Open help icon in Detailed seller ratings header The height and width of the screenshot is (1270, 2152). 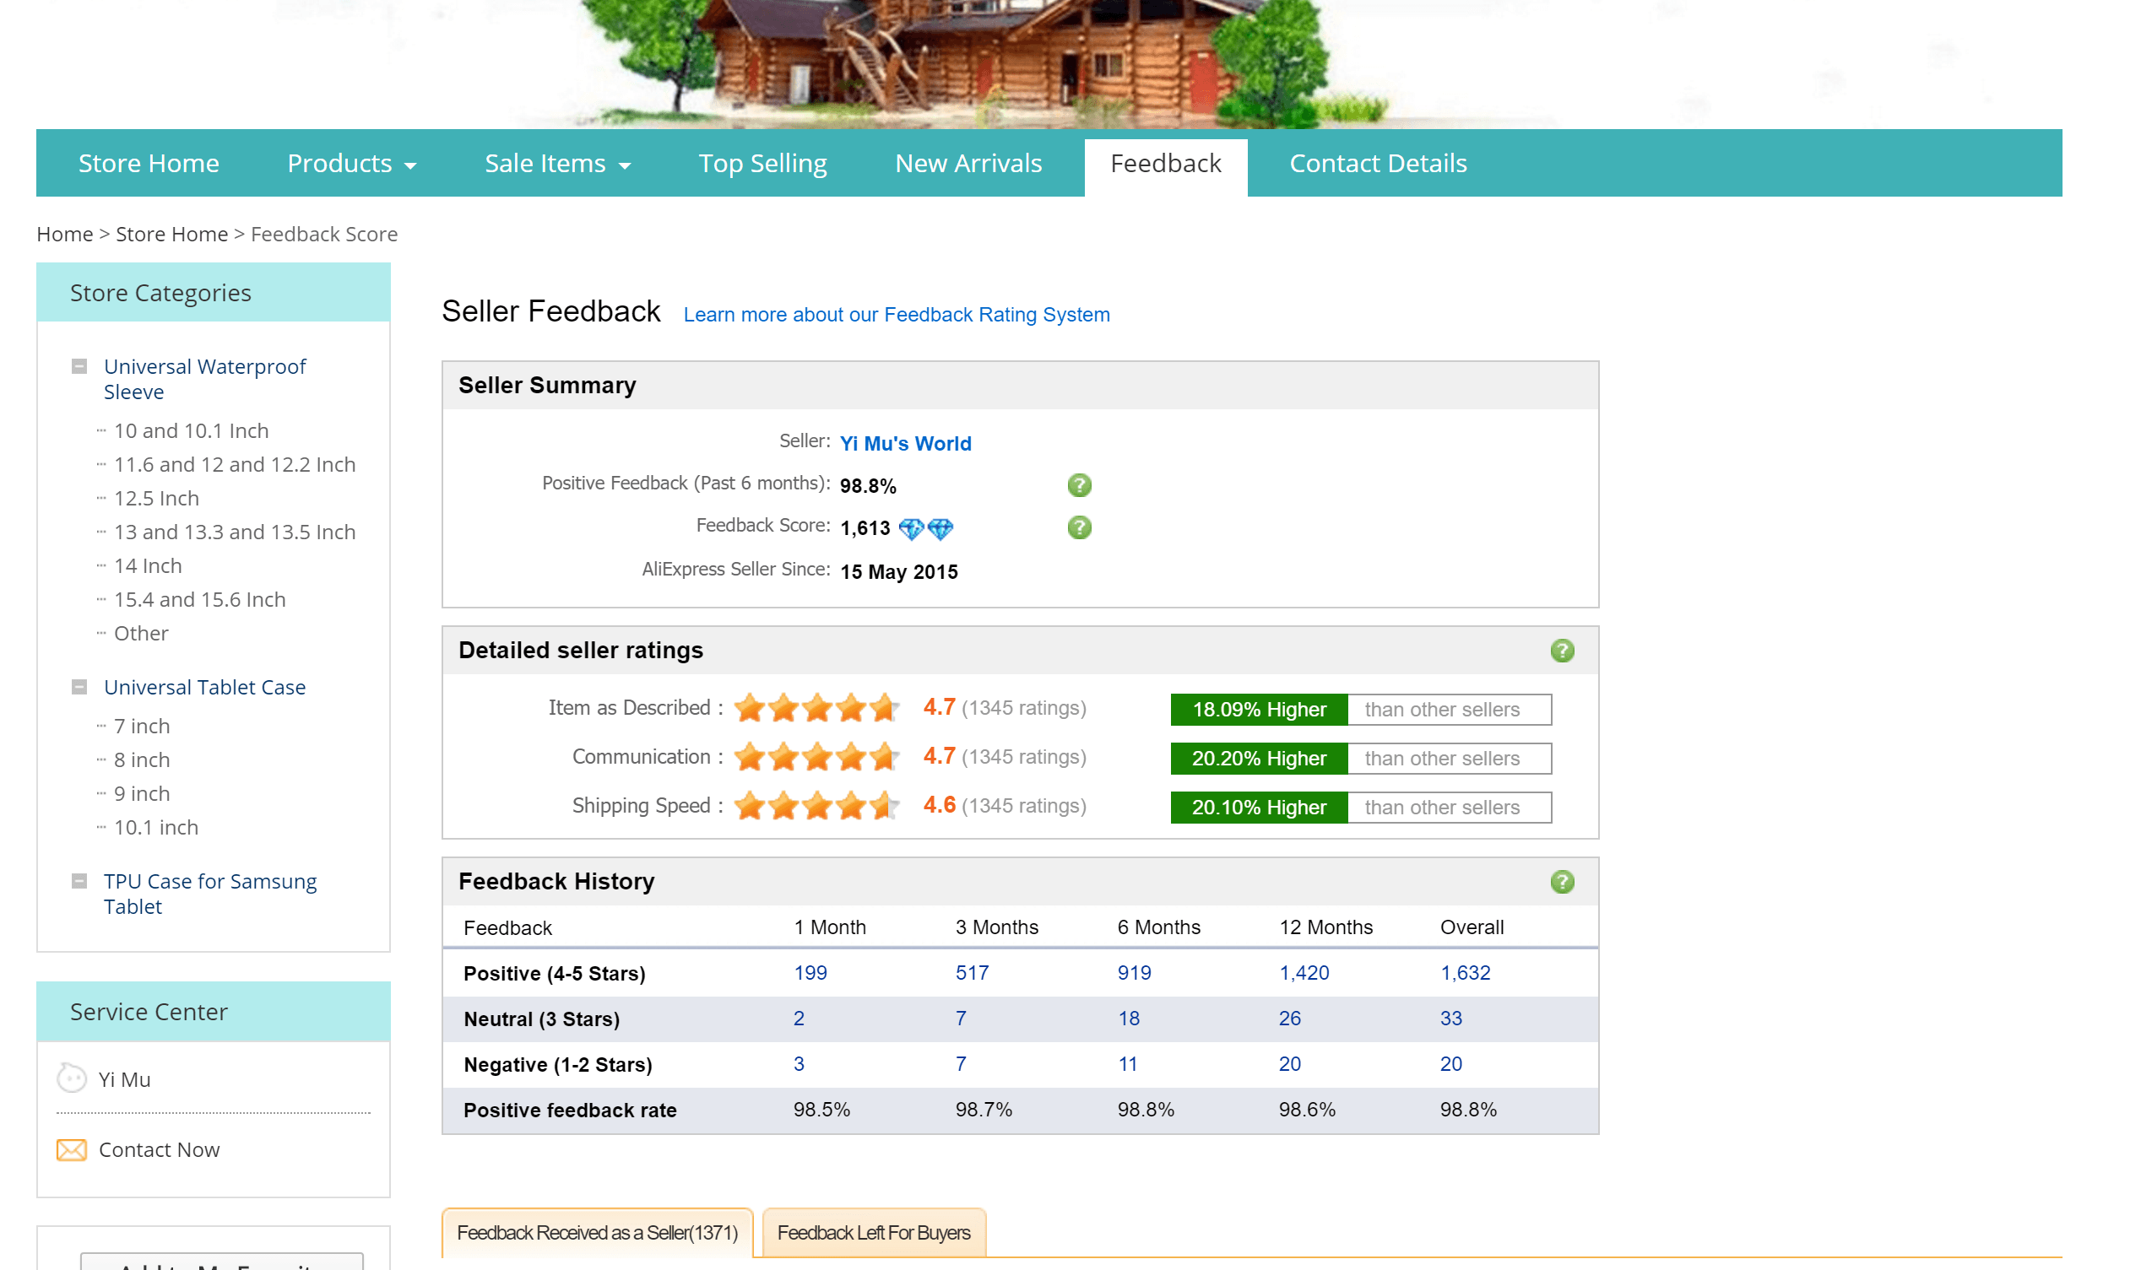(1561, 651)
